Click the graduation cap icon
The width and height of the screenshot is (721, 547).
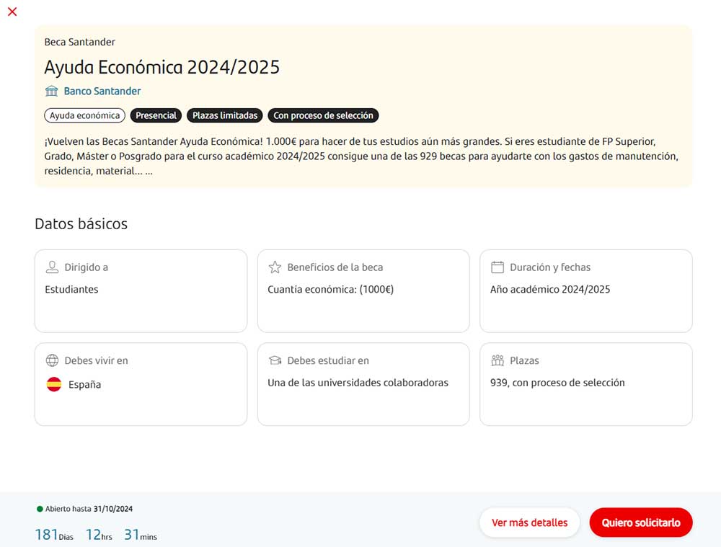pyautogui.click(x=275, y=360)
